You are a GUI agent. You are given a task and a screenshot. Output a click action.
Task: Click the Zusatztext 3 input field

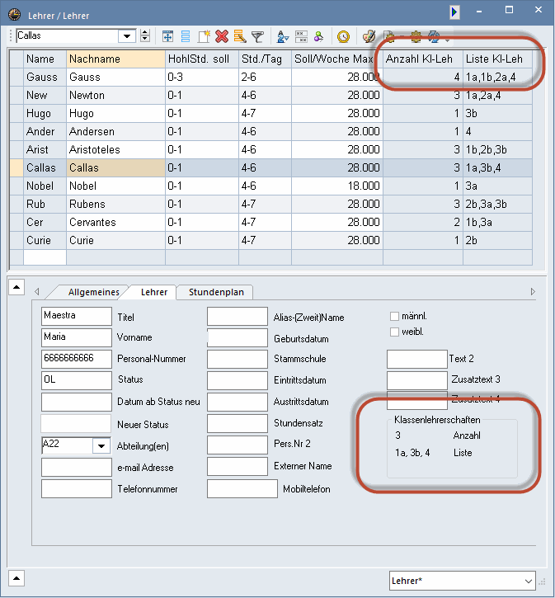pyautogui.click(x=417, y=380)
